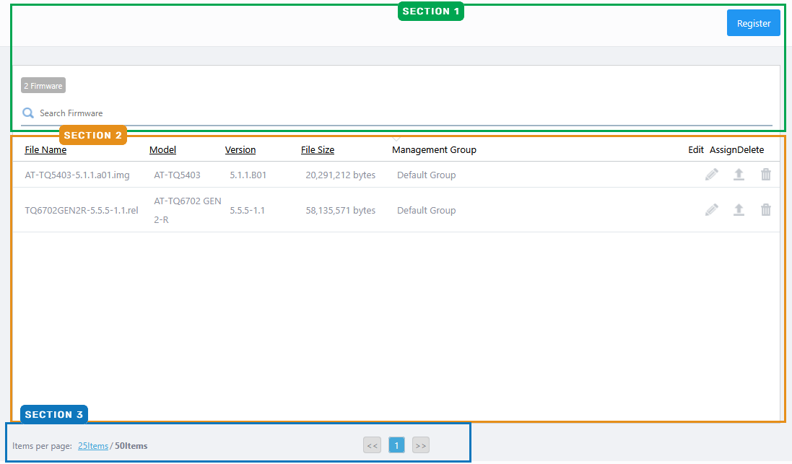
Task: Assign the AT-TQ5403-5.1.1.a01.img firmware
Action: [x=739, y=175]
